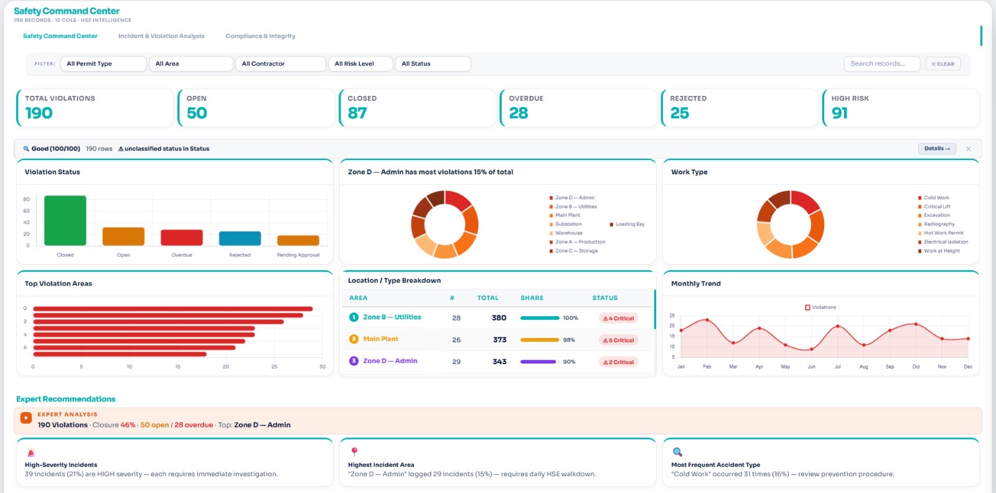This screenshot has width=996, height=493.
Task: Click the Expert Analysis orange icon
Action: click(x=26, y=418)
